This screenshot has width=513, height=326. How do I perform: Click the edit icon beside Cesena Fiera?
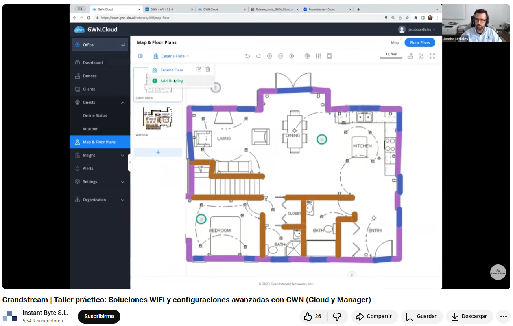pyautogui.click(x=199, y=70)
